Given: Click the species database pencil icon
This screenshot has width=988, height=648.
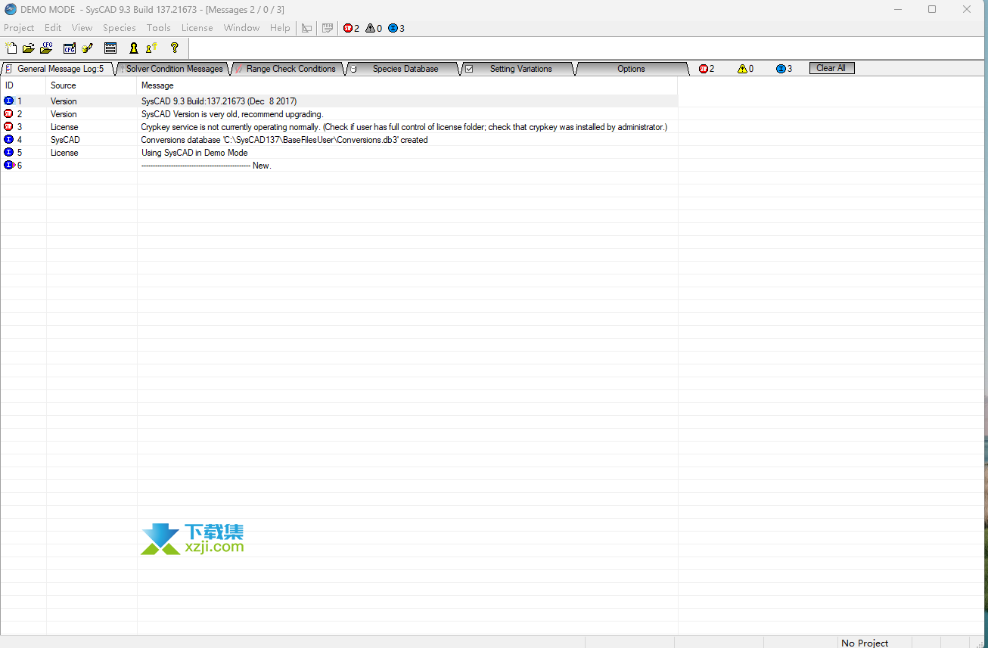Looking at the screenshot, I should 88,48.
